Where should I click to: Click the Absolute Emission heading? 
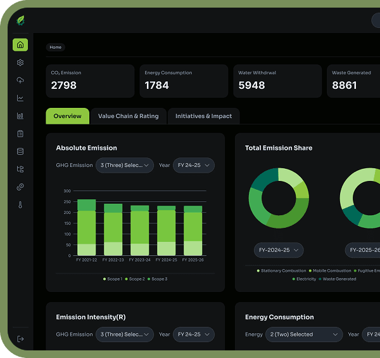(87, 148)
